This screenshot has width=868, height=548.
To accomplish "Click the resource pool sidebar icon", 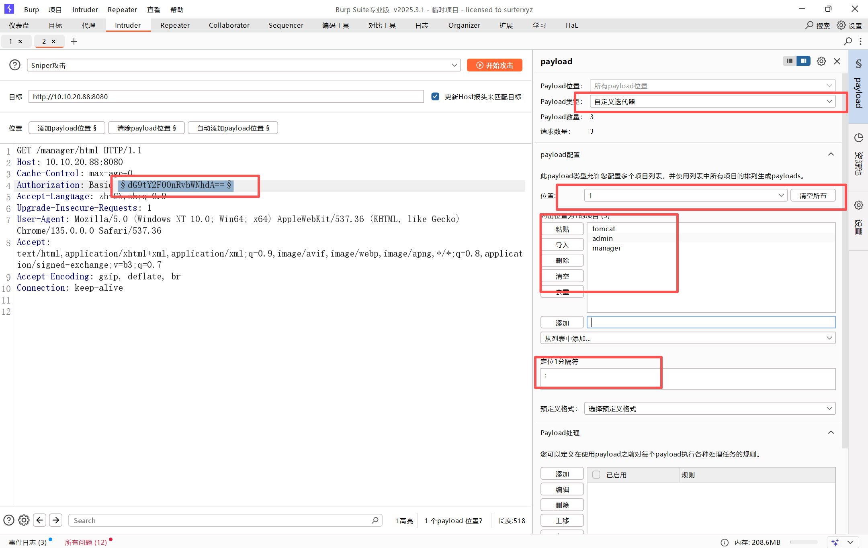I will (859, 138).
